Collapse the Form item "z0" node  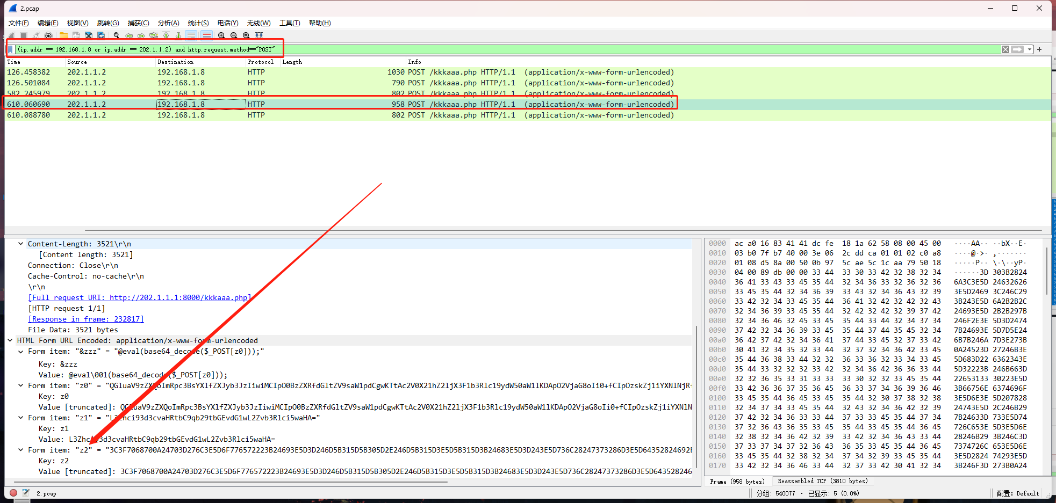point(20,385)
